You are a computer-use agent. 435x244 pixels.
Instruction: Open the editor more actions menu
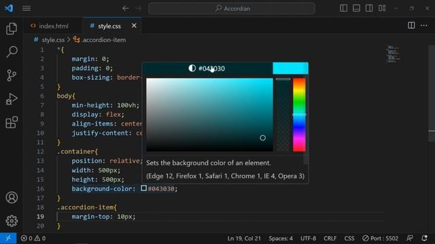pos(424,26)
